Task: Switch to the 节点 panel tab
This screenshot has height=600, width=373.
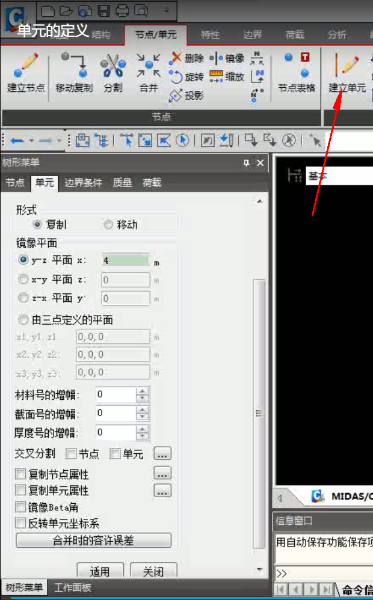Action: (x=15, y=183)
